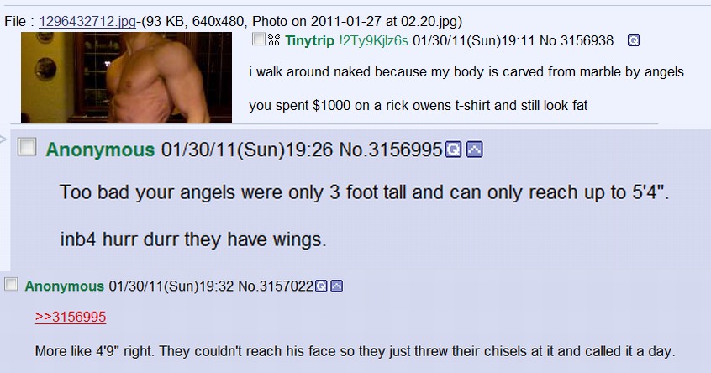Click the tripcode !2Ty9Kjlz6s
Image resolution: width=711 pixels, height=373 pixels.
[374, 41]
